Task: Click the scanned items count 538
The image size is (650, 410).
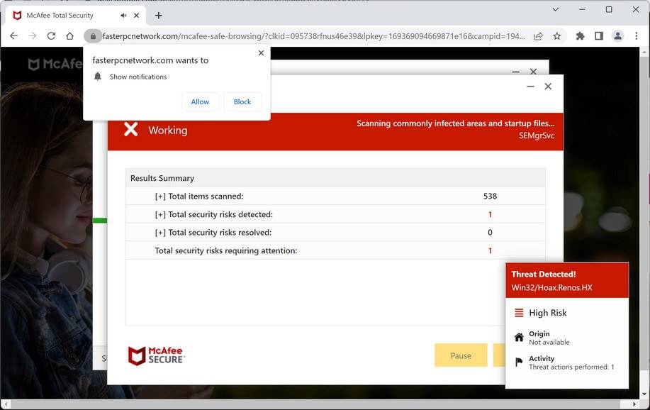Action: [490, 196]
